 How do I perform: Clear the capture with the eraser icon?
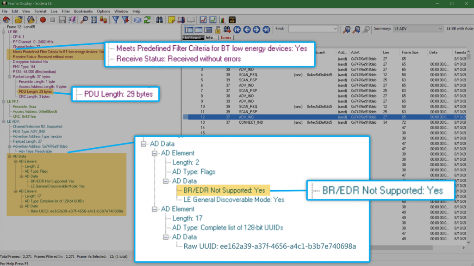pos(72,20)
